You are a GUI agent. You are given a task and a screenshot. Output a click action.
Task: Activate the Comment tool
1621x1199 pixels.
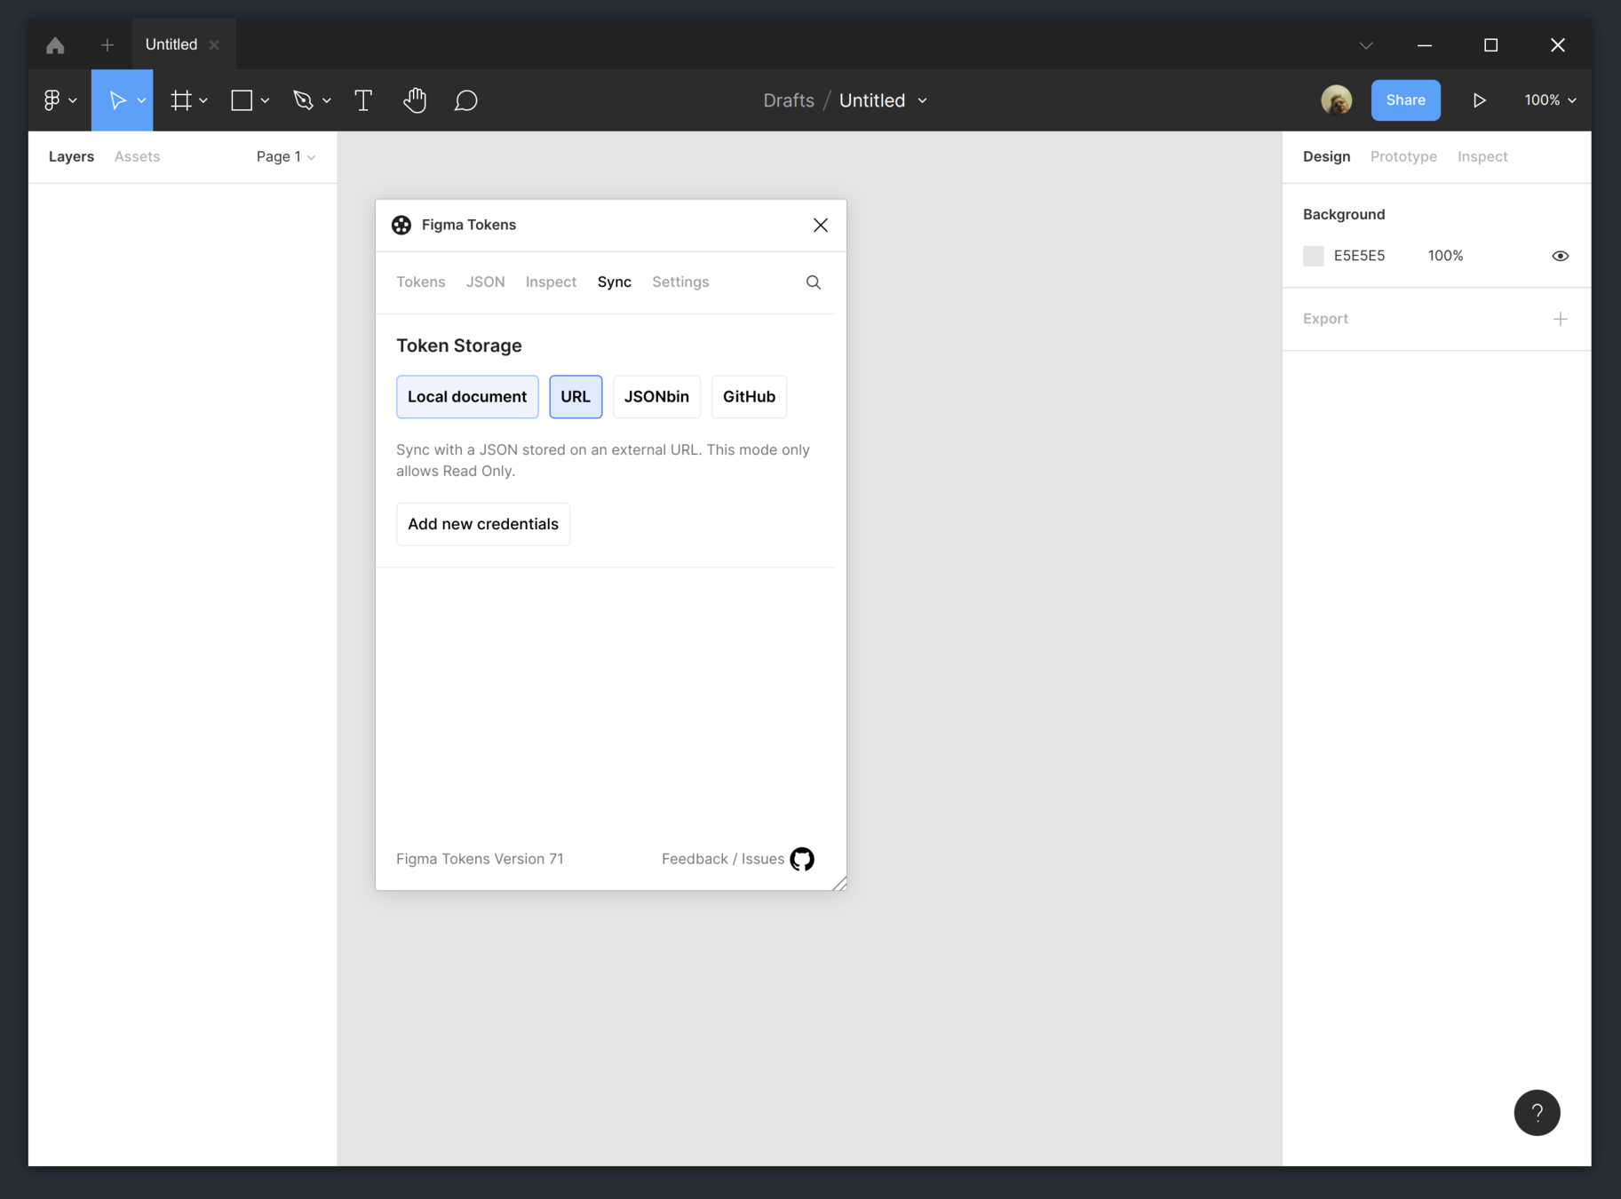pos(466,100)
